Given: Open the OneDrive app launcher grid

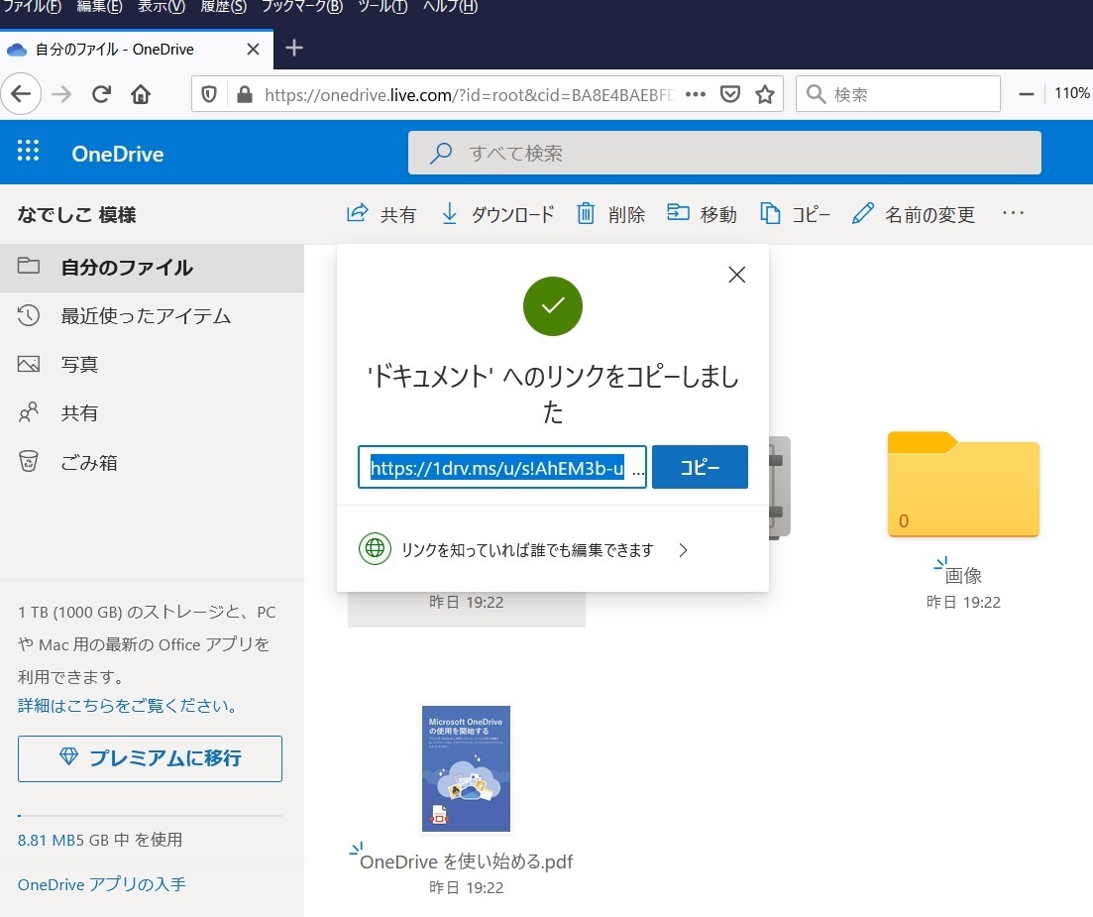Looking at the screenshot, I should [x=28, y=152].
